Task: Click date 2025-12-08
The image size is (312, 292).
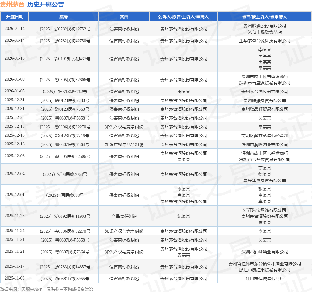Action: pos(15,156)
